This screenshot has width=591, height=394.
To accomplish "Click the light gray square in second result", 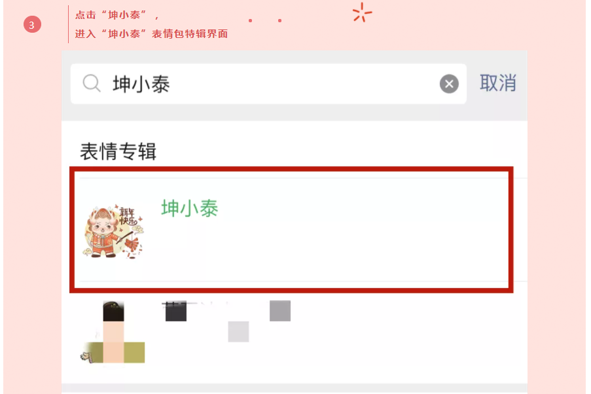I will pos(238,331).
